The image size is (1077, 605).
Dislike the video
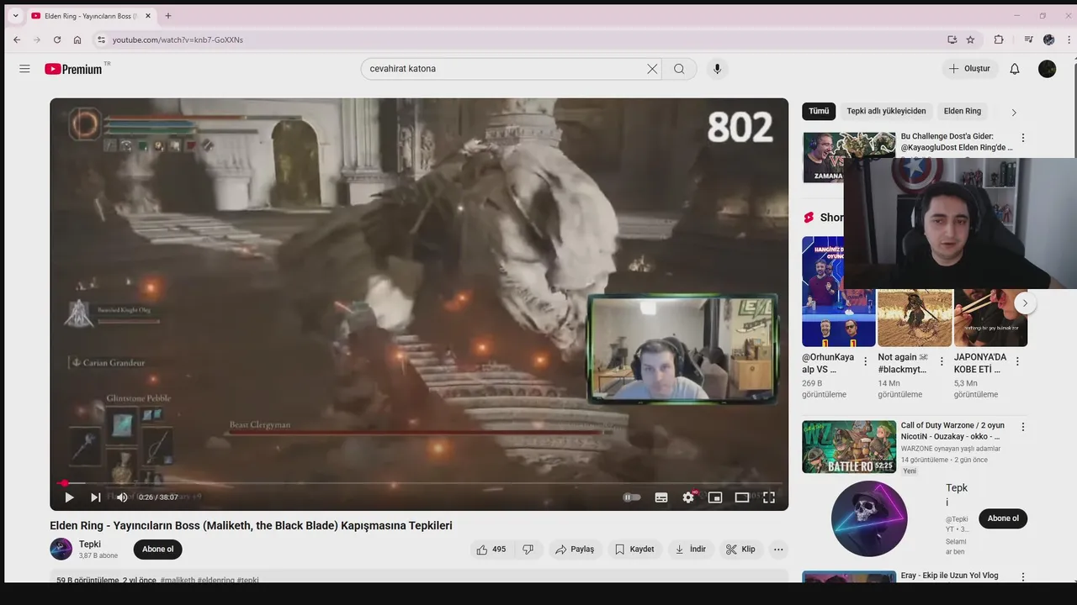click(x=528, y=550)
